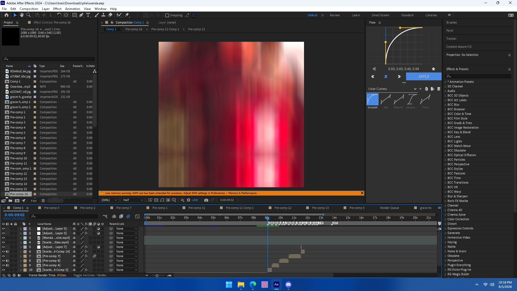Hide layer 5 Adjustment Layer 7 eye
This screenshot has width=517, height=291.
point(4,247)
